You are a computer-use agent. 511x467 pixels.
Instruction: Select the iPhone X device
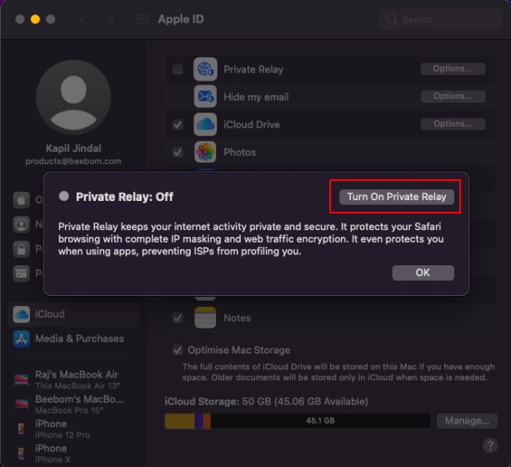tap(73, 454)
